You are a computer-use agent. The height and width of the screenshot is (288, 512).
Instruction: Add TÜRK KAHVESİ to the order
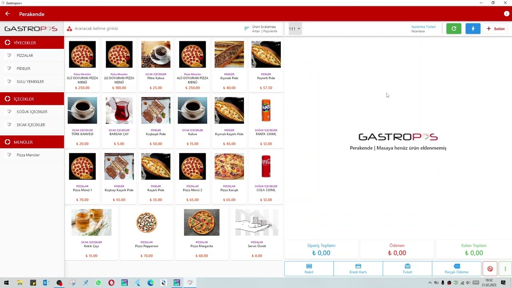pos(82,121)
